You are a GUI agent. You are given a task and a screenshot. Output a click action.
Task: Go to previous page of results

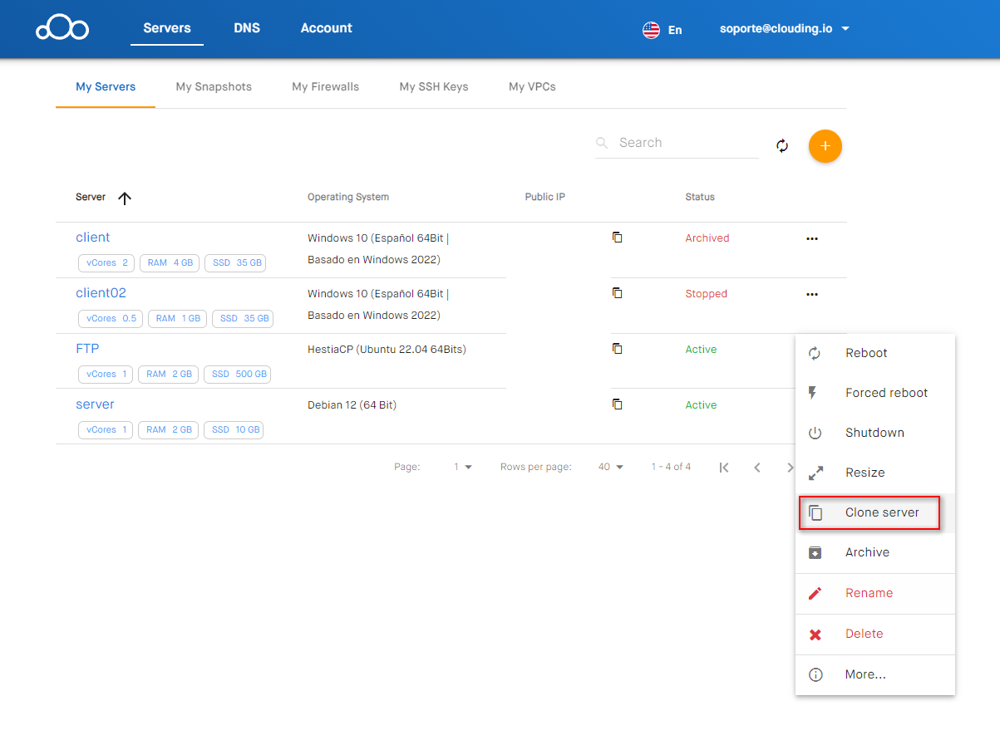click(757, 468)
